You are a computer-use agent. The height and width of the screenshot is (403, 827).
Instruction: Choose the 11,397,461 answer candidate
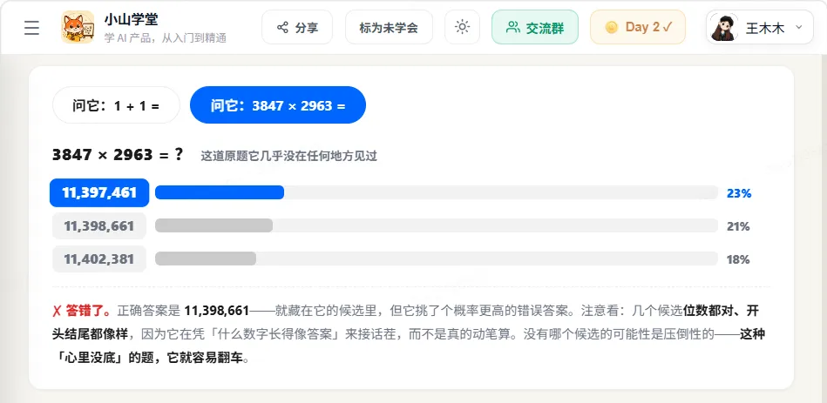(99, 193)
